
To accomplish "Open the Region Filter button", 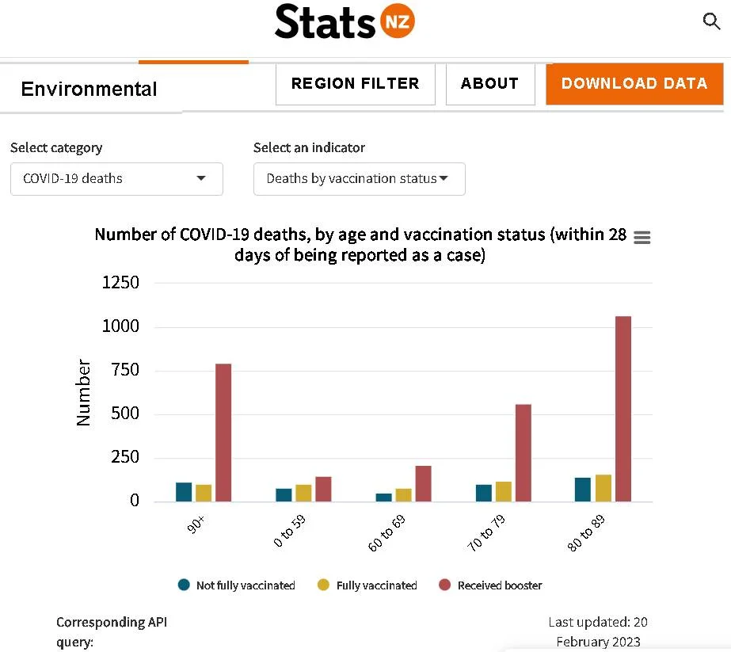I will pyautogui.click(x=356, y=84).
